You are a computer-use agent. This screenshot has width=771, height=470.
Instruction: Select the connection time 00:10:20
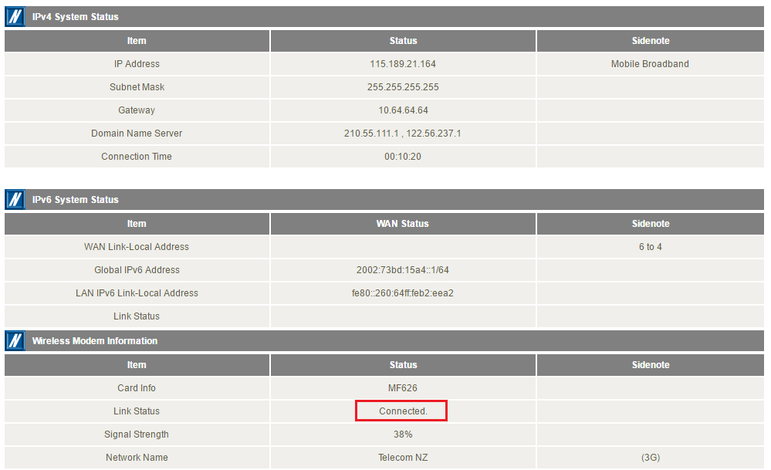tap(403, 157)
